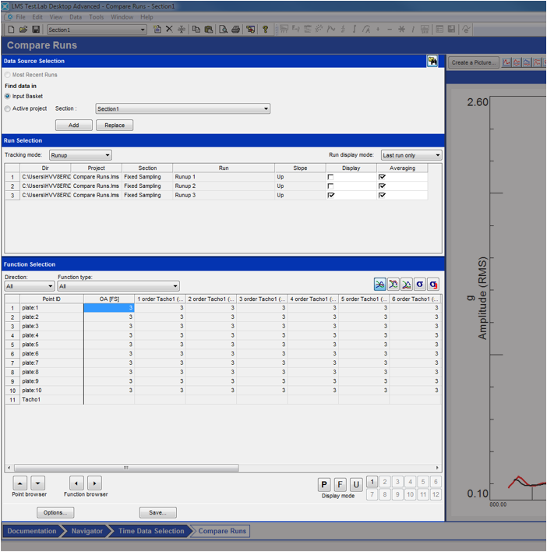Viewport: 547px width, 552px height.
Task: Check the Display box for Runup 2
Action: [x=330, y=186]
